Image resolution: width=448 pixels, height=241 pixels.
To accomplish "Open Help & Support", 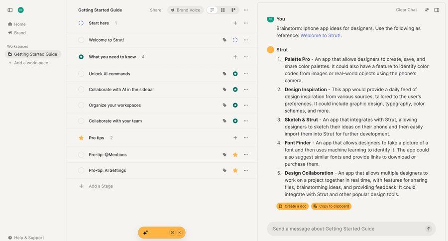I will (26, 238).
